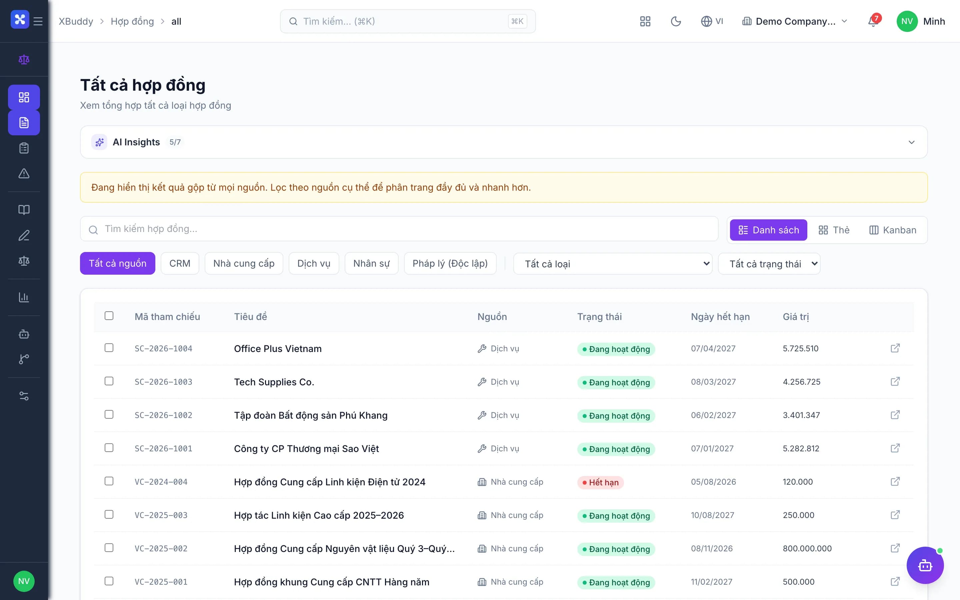Image resolution: width=960 pixels, height=600 pixels.
Task: Check the SC-2026-1001 row checkbox
Action: (109, 448)
